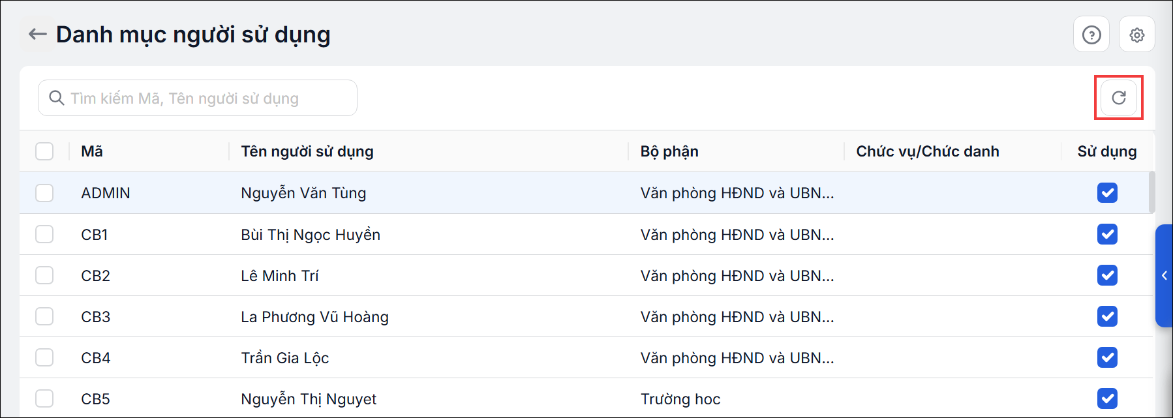This screenshot has height=418, width=1173.
Task: Click the 'Bộ phận' column header
Action: [x=669, y=151]
